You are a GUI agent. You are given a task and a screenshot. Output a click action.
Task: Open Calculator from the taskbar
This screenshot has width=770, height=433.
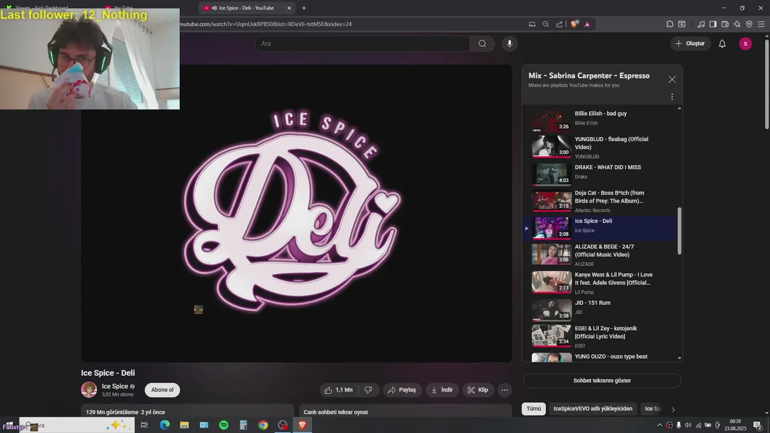click(x=243, y=425)
